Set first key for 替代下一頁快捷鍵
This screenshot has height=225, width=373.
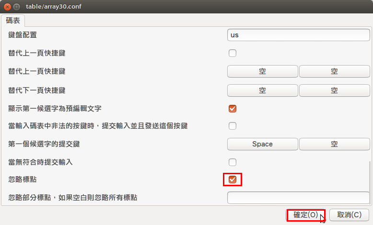(262, 90)
